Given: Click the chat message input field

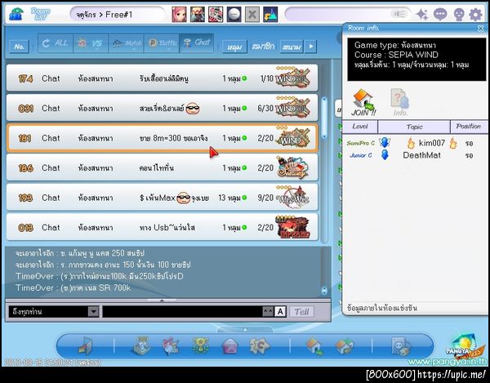Looking at the screenshot, I should (182, 311).
